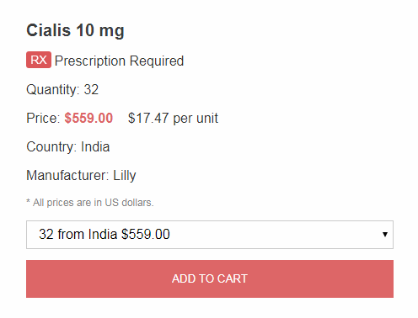Add the item to cart
Image resolution: width=418 pixels, height=318 pixels.
coord(210,278)
